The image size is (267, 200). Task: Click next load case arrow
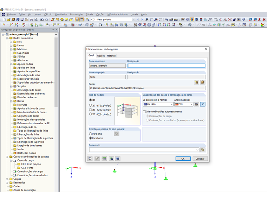142,20
